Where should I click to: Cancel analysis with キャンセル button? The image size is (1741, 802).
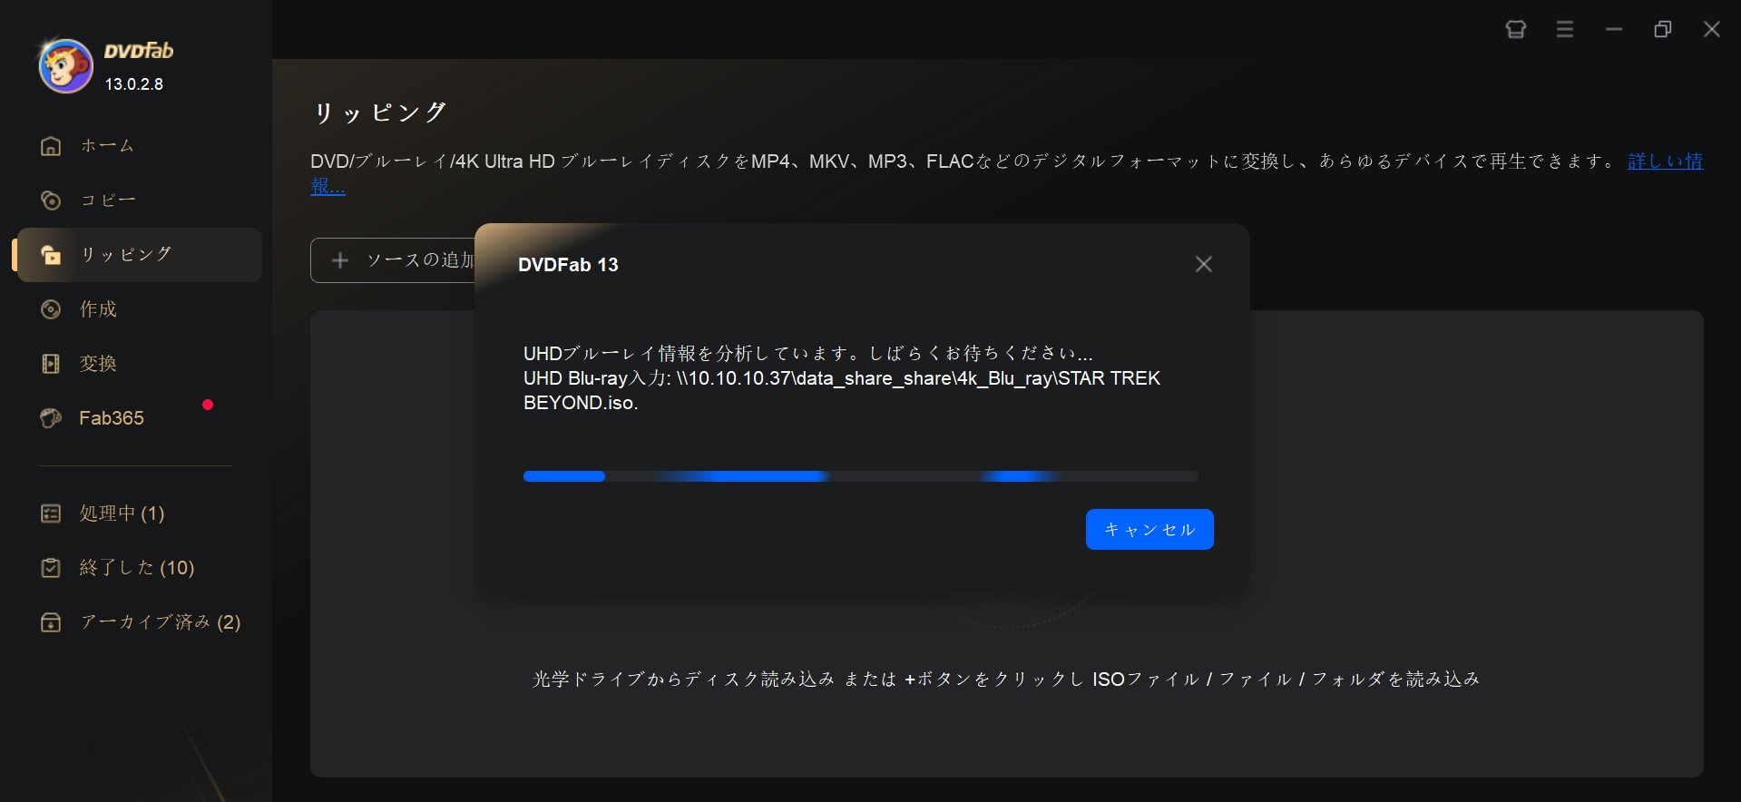[x=1149, y=529]
